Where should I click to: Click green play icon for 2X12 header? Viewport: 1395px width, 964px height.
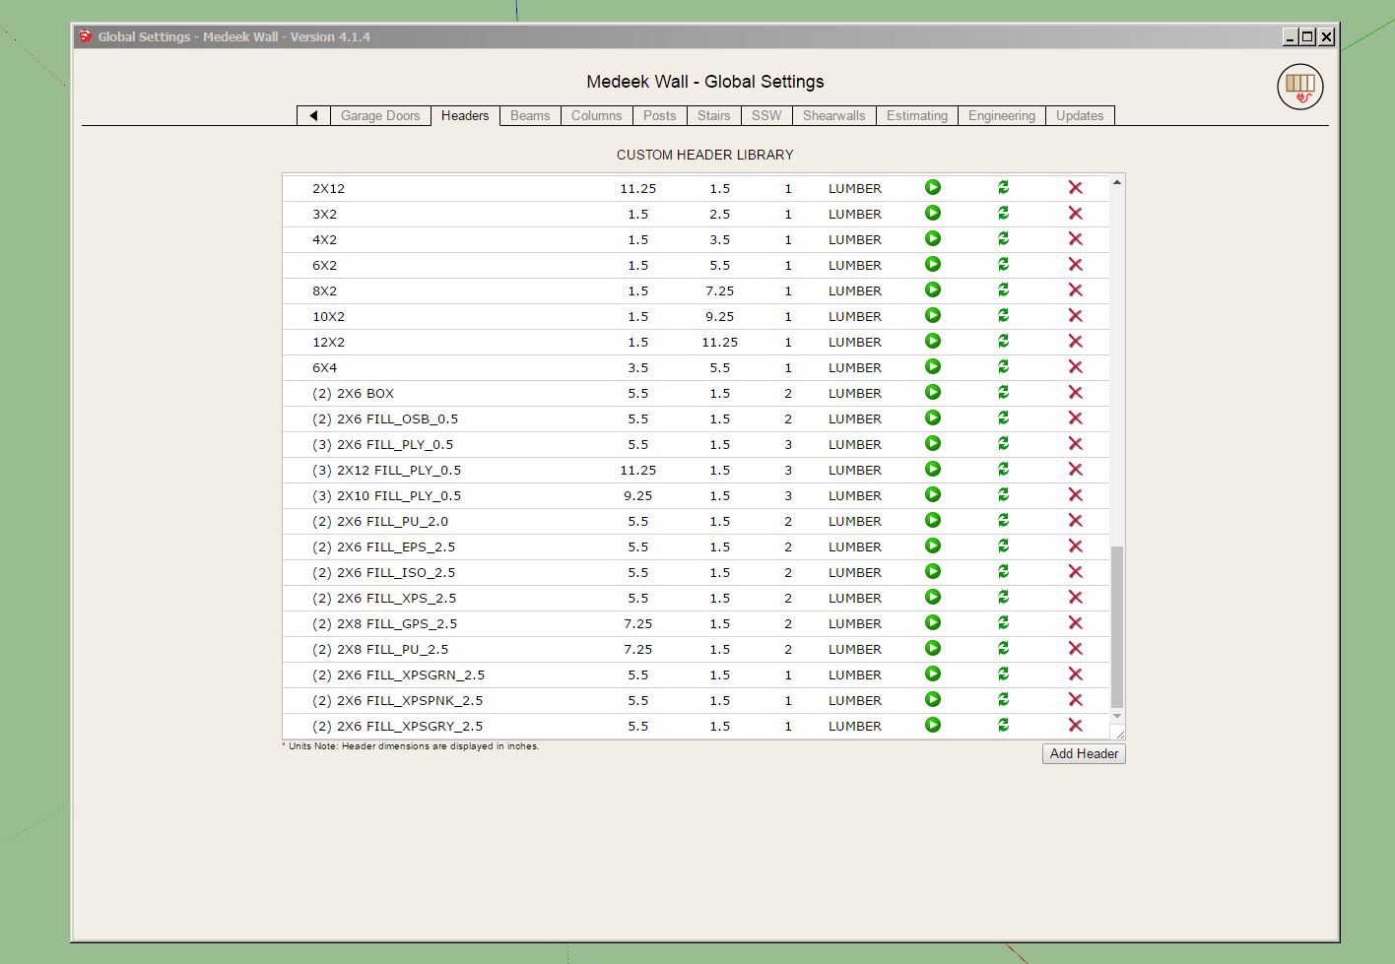[933, 187]
